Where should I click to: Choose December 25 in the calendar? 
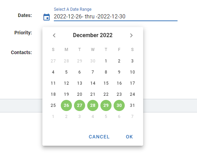click(53, 105)
